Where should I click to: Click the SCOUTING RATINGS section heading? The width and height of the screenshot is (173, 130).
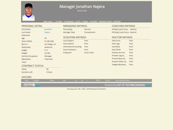click(75, 37)
